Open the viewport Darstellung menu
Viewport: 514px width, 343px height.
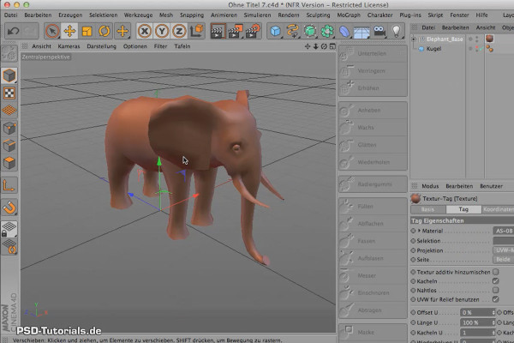(102, 46)
